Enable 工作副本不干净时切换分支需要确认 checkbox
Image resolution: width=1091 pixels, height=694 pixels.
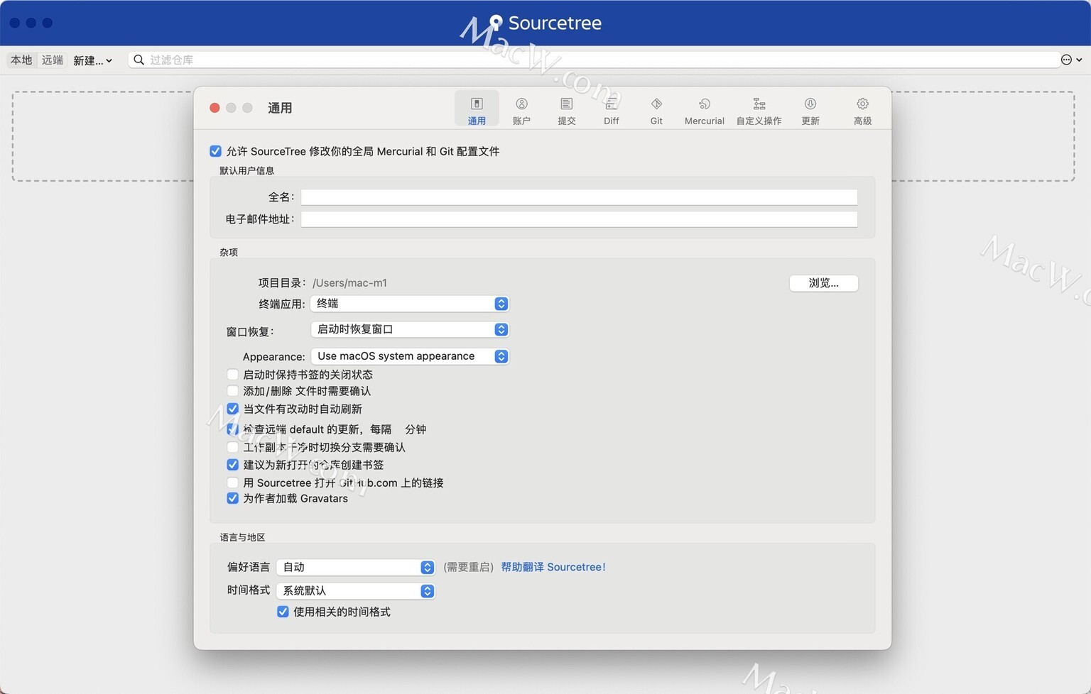point(232,447)
